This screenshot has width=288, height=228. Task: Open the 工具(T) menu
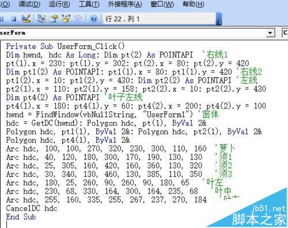click(89, 4)
